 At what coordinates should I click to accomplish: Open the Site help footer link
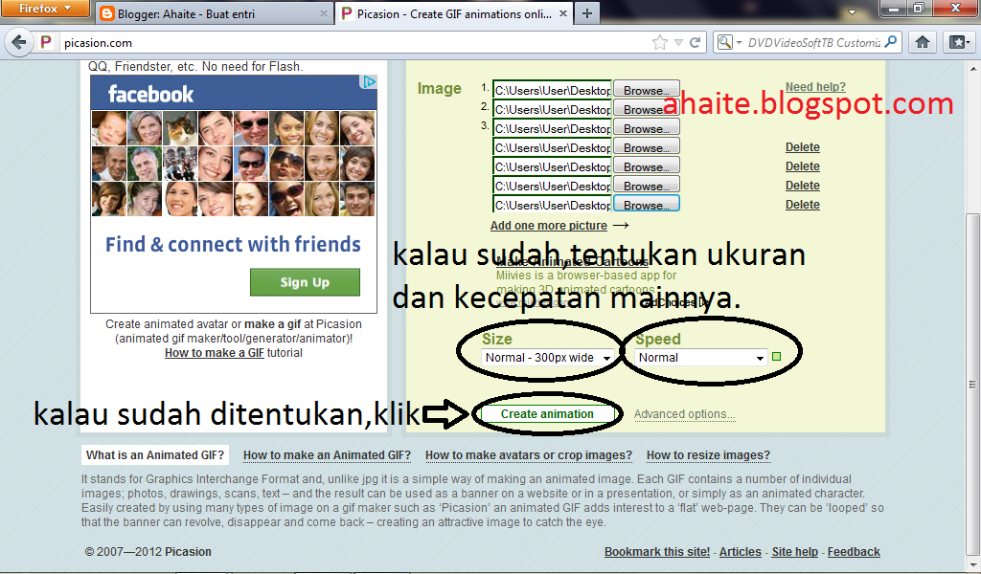point(794,551)
